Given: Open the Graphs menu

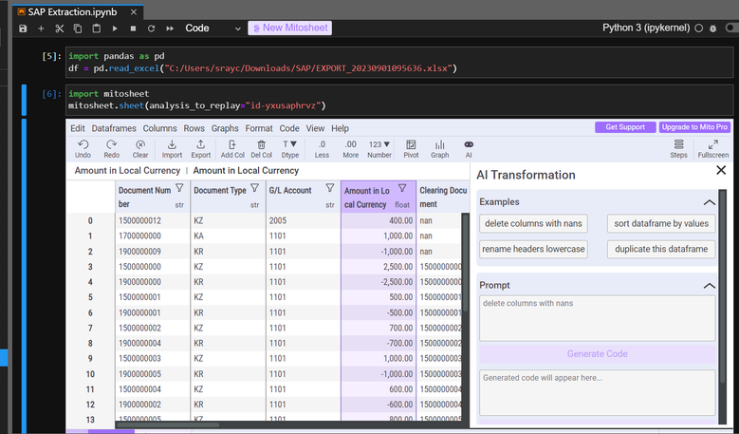Looking at the screenshot, I should [225, 128].
